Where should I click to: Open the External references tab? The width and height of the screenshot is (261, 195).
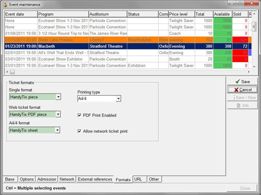click(x=95, y=179)
